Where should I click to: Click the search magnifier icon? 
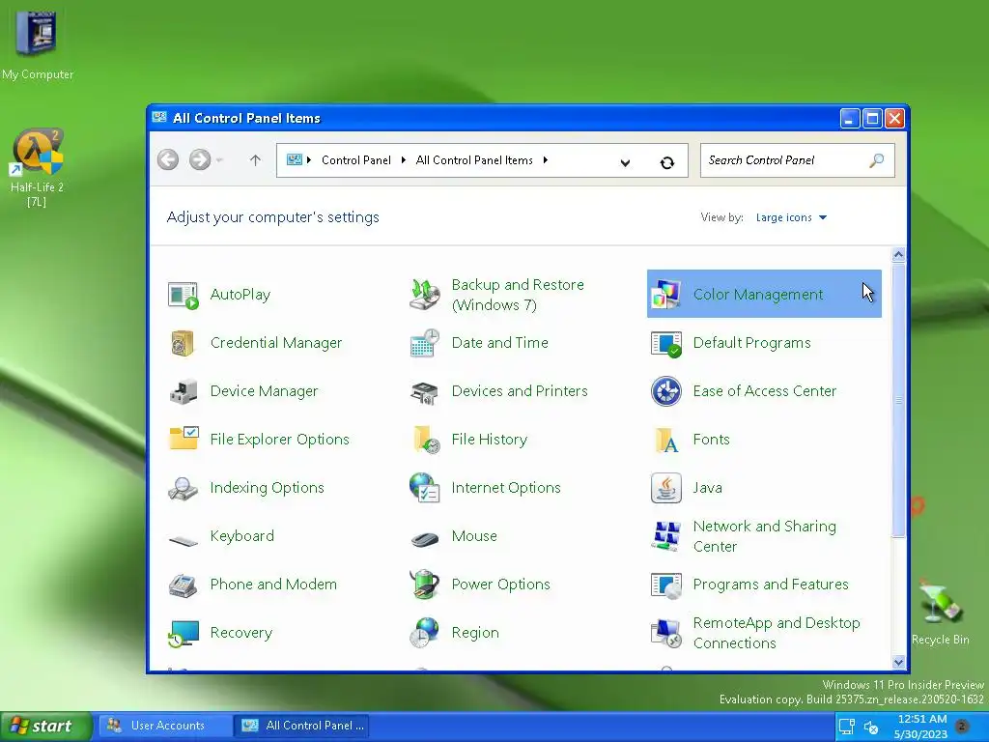click(x=876, y=160)
